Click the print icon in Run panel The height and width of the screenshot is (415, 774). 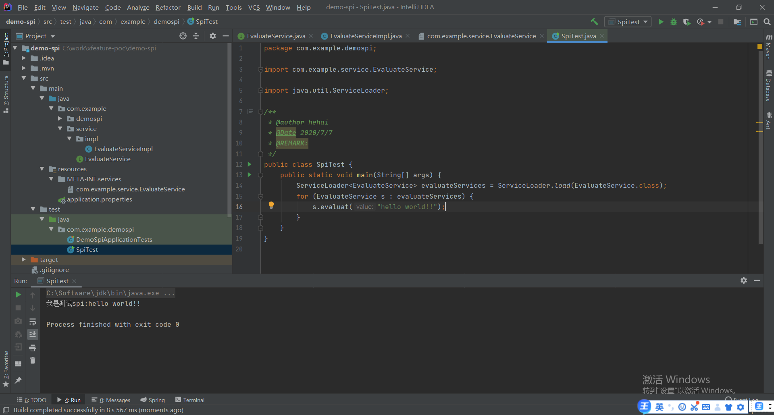[33, 348]
